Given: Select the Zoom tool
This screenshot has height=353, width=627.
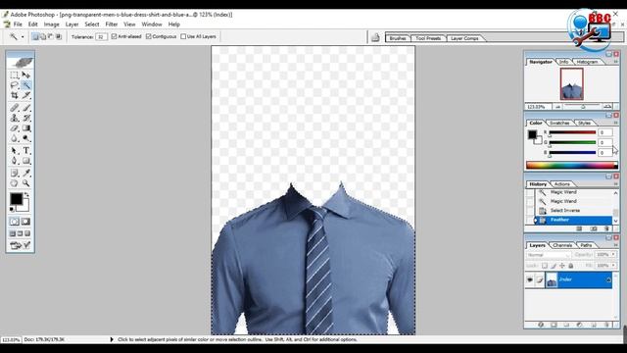Looking at the screenshot, I should coord(26,183).
